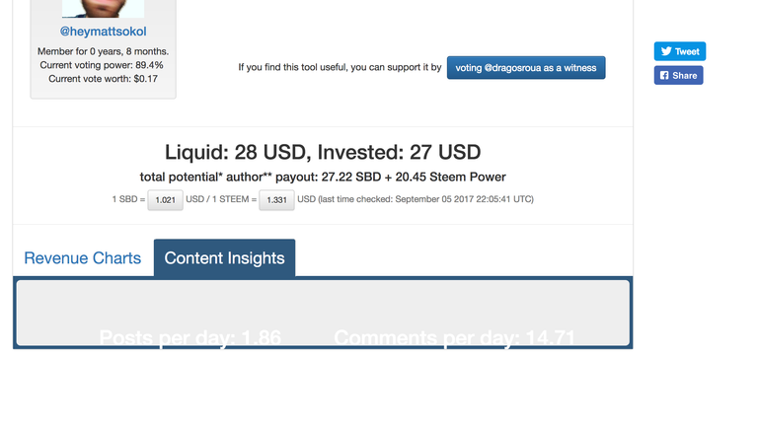Click the Comments per day statistic
Image resolution: width=758 pixels, height=429 pixels.
(454, 337)
